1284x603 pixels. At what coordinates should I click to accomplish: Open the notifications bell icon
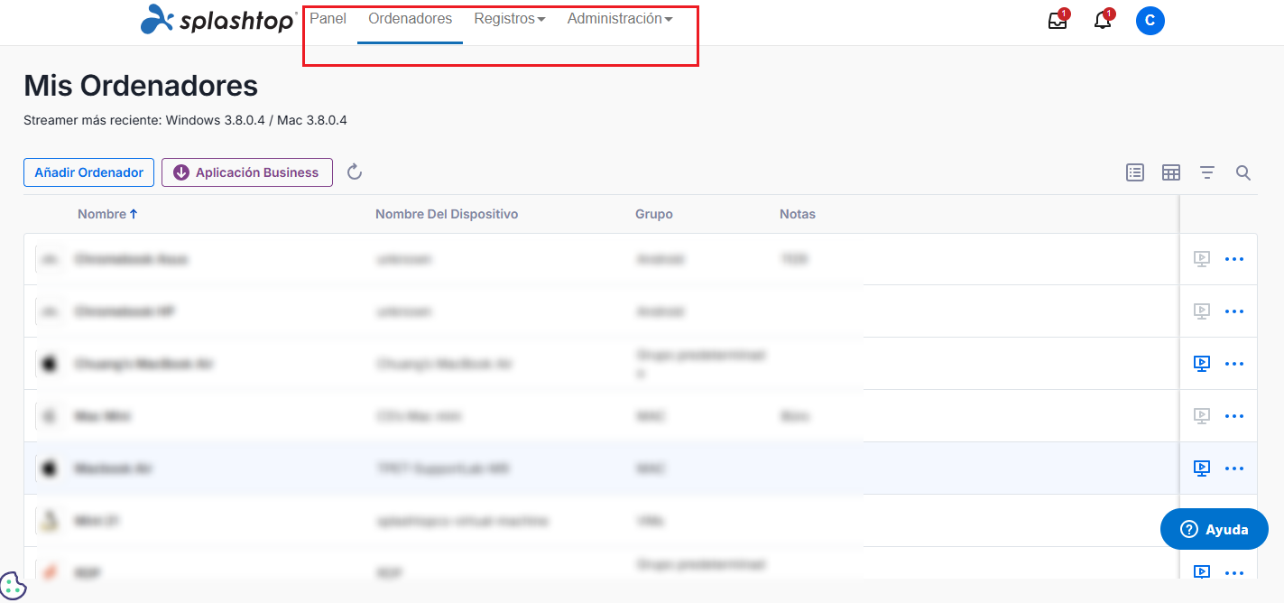tap(1103, 21)
